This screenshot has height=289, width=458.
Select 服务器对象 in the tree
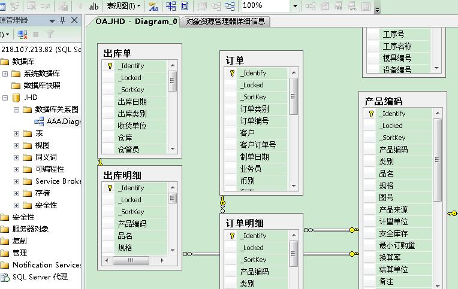(x=31, y=229)
